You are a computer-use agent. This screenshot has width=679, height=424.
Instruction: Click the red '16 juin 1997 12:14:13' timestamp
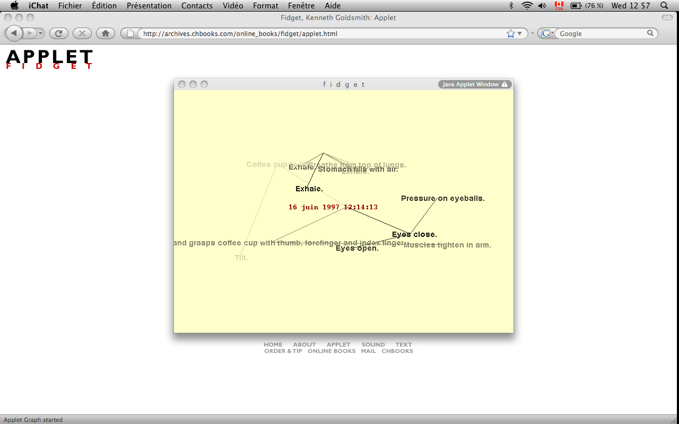click(x=333, y=207)
